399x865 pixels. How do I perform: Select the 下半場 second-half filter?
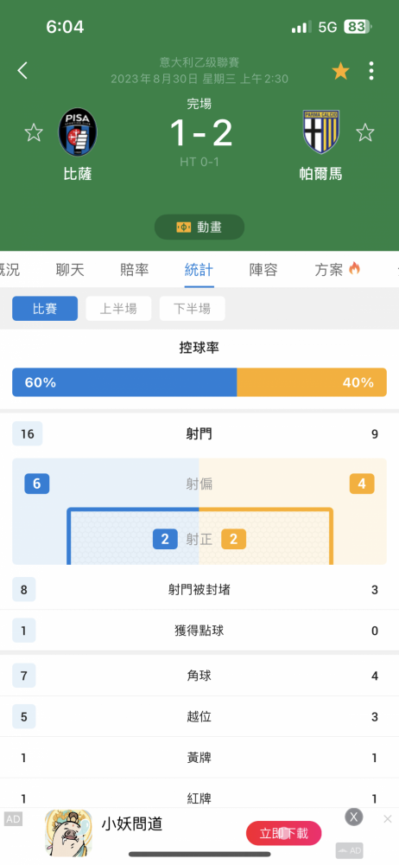[193, 309]
